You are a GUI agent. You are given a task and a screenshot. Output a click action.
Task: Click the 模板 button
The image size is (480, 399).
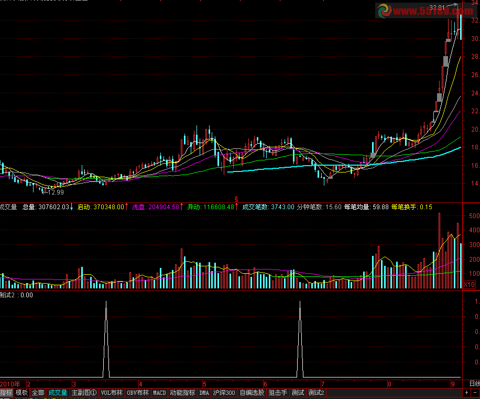(21, 393)
